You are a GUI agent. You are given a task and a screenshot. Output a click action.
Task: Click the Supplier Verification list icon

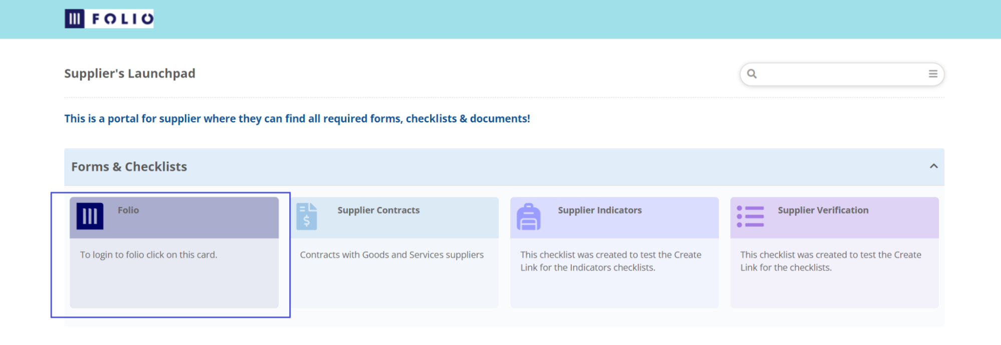click(750, 216)
